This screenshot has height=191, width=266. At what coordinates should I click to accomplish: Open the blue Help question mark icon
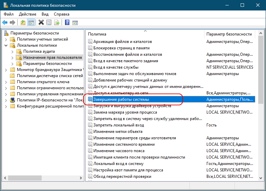point(67,22)
